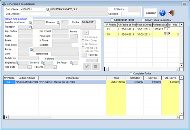Open Empleado lookup magnifier
The height and width of the screenshot is (130, 190).
tap(17, 63)
